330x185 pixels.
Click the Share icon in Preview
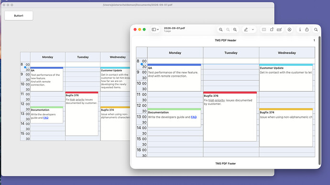pos(307,30)
